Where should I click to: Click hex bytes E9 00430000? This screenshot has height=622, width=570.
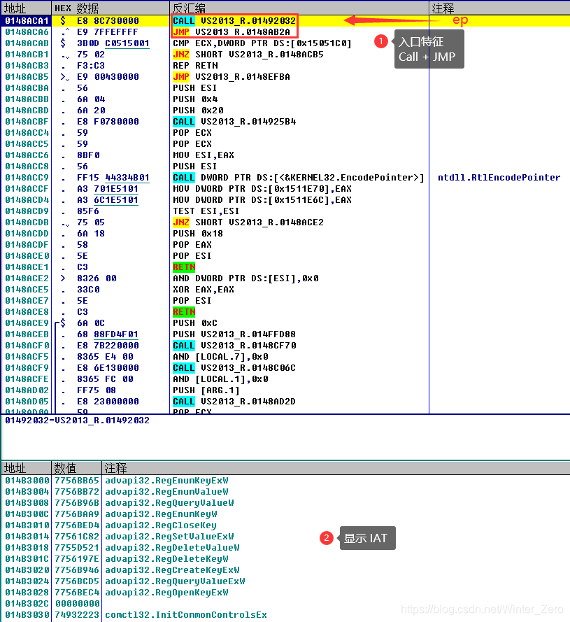[x=108, y=76]
